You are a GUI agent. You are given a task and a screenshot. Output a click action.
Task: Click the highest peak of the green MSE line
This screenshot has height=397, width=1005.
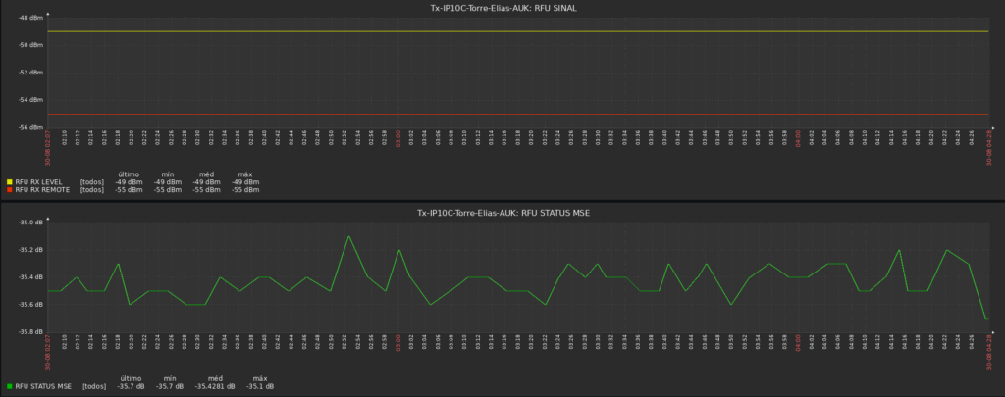[x=348, y=236]
